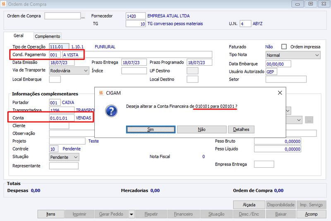Click the Portador code field 001

point(55,102)
